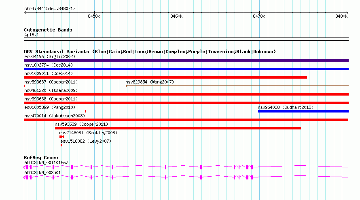Click the chr4:8441546..8480717 coordinates label

click(x=50, y=9)
